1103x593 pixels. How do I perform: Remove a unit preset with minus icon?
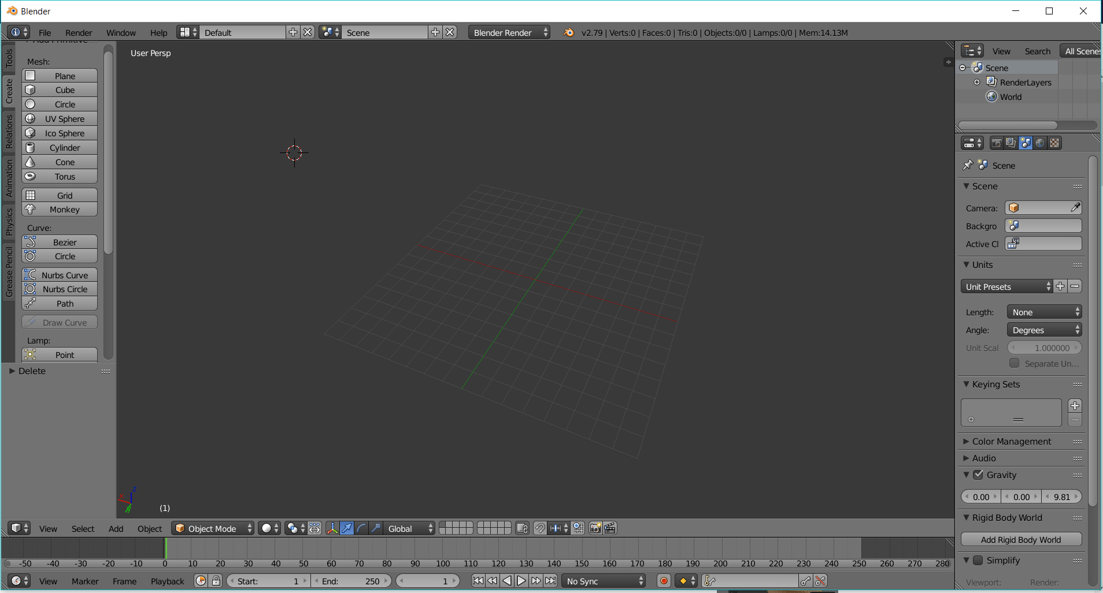1075,286
